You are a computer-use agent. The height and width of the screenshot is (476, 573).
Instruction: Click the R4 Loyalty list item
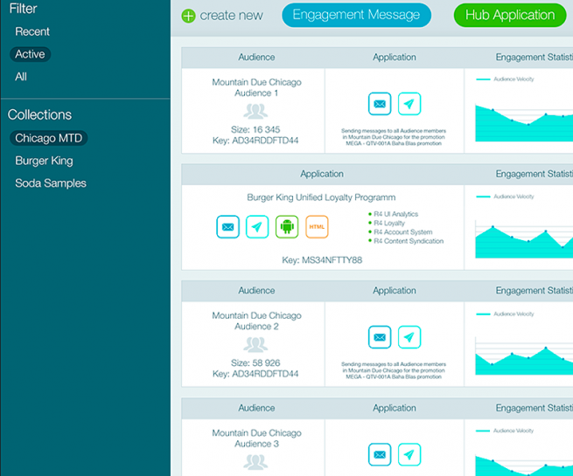click(389, 224)
